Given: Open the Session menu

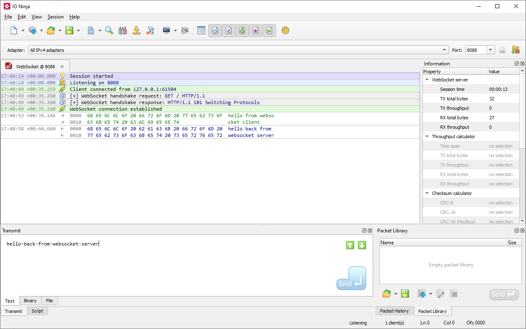Looking at the screenshot, I should (55, 17).
